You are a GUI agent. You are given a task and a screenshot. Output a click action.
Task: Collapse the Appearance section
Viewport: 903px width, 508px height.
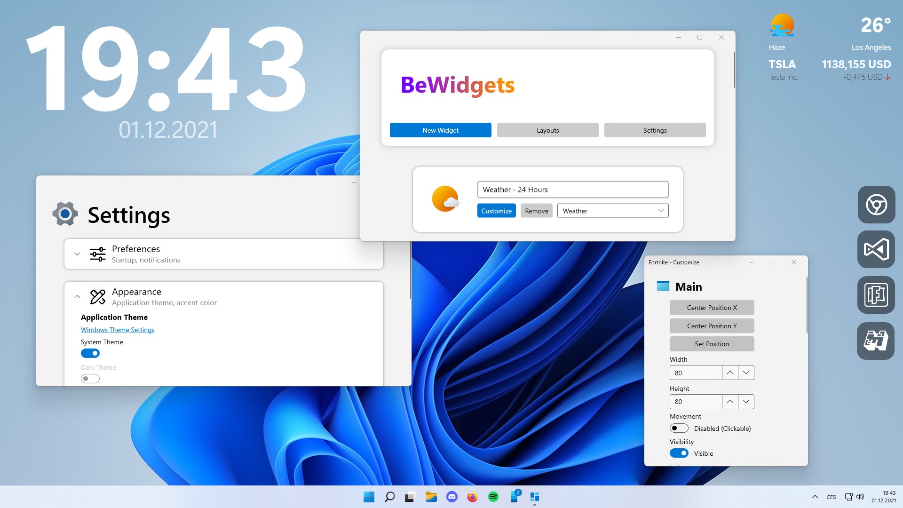click(x=77, y=297)
